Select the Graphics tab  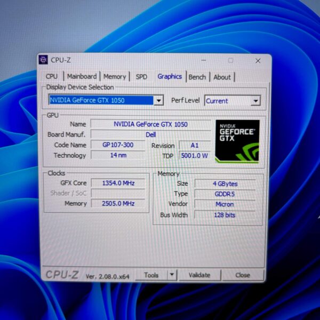coord(170,76)
